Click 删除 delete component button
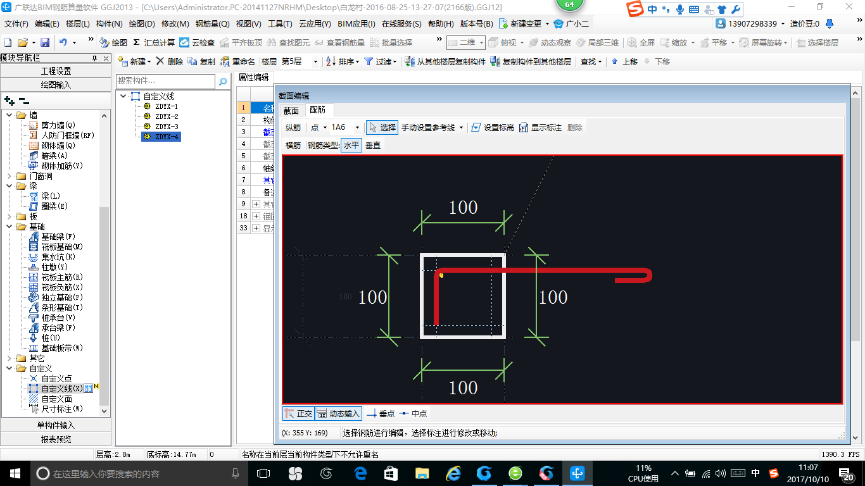Screen dimensions: 865x486 coord(169,61)
